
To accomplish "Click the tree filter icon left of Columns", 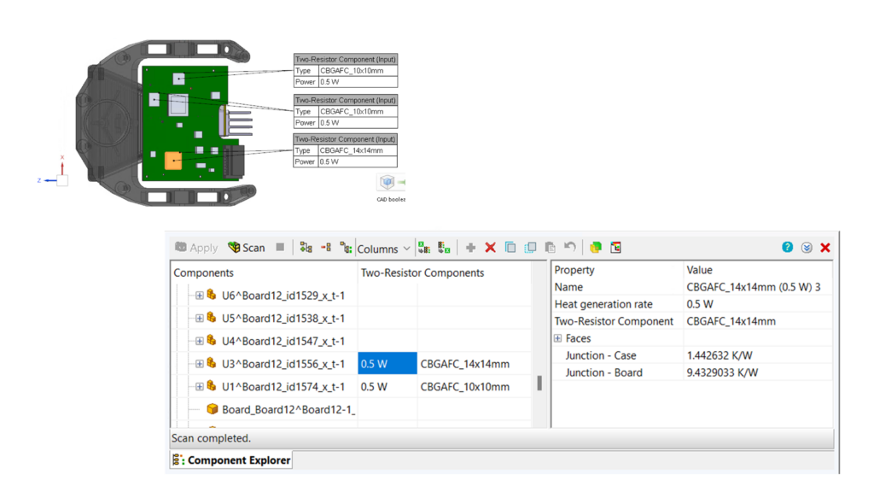I will (346, 247).
